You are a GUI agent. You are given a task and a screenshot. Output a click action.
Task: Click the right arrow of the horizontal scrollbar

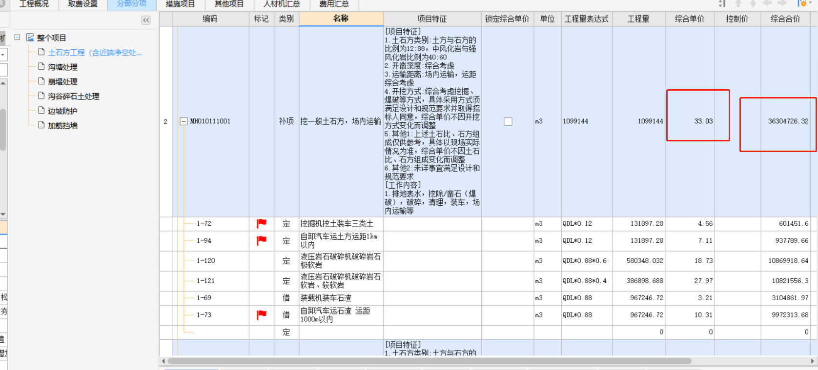813,361
